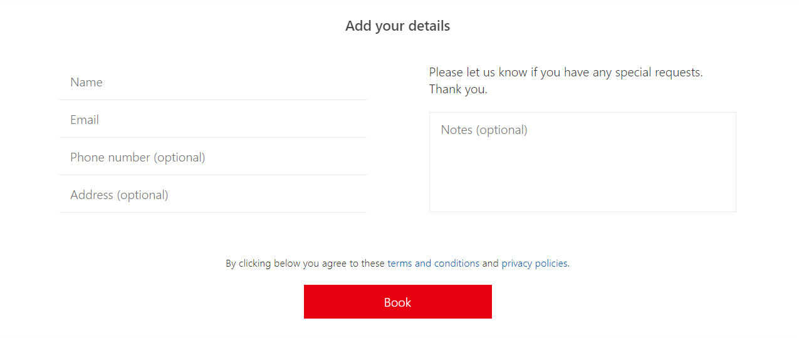
Task: Read the privacy policies page
Action: (x=534, y=264)
